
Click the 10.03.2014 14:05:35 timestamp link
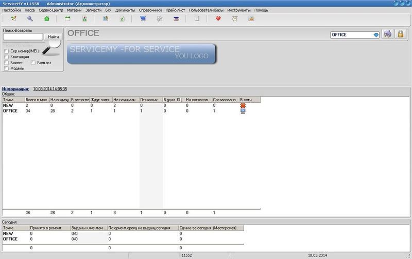(50, 89)
